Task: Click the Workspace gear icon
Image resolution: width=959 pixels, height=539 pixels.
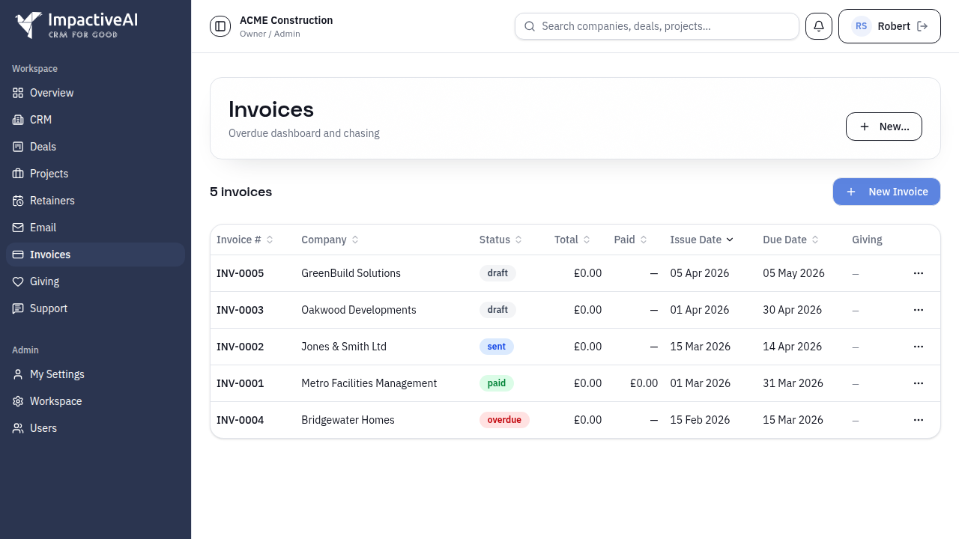Action: (16, 401)
